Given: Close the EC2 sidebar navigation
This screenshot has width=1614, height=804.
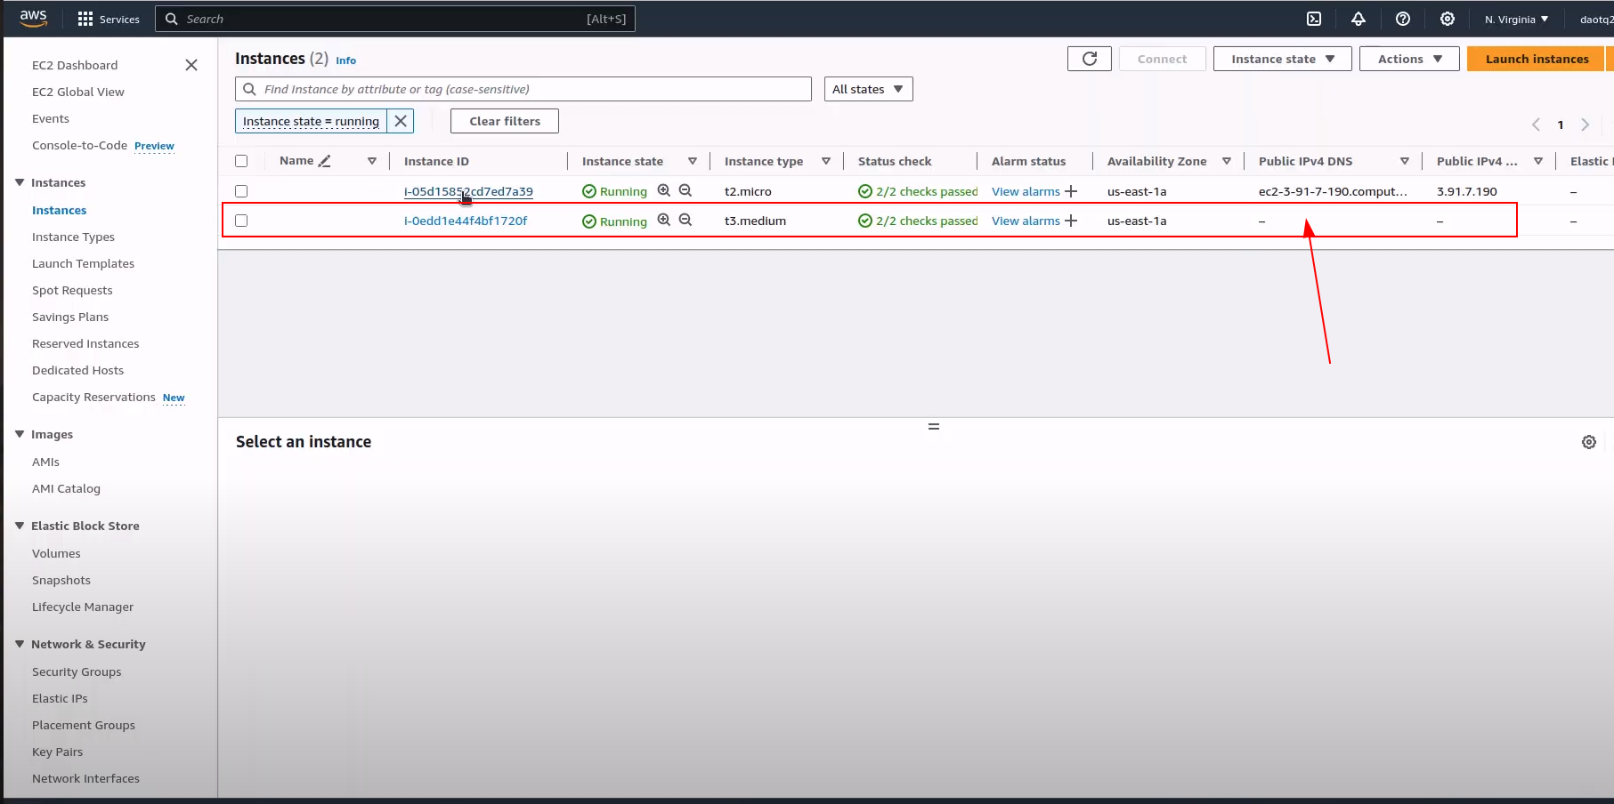Looking at the screenshot, I should tap(191, 65).
